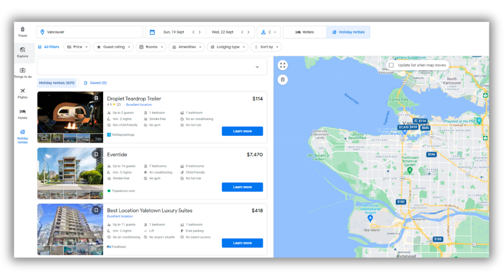Click the $7,470 price marker on map

pyautogui.click(x=403, y=127)
